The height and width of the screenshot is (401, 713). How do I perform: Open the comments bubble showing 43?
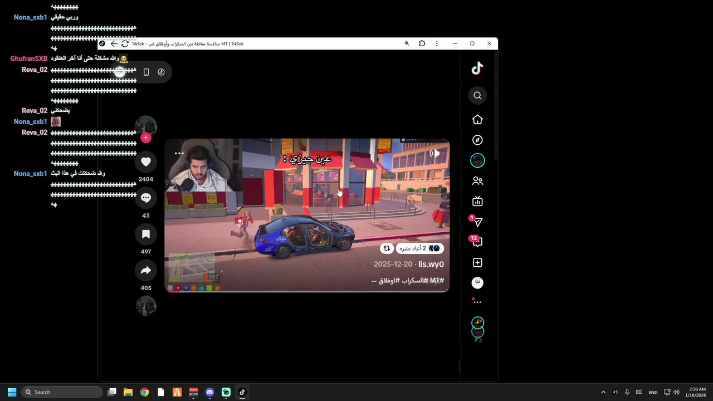[146, 198]
